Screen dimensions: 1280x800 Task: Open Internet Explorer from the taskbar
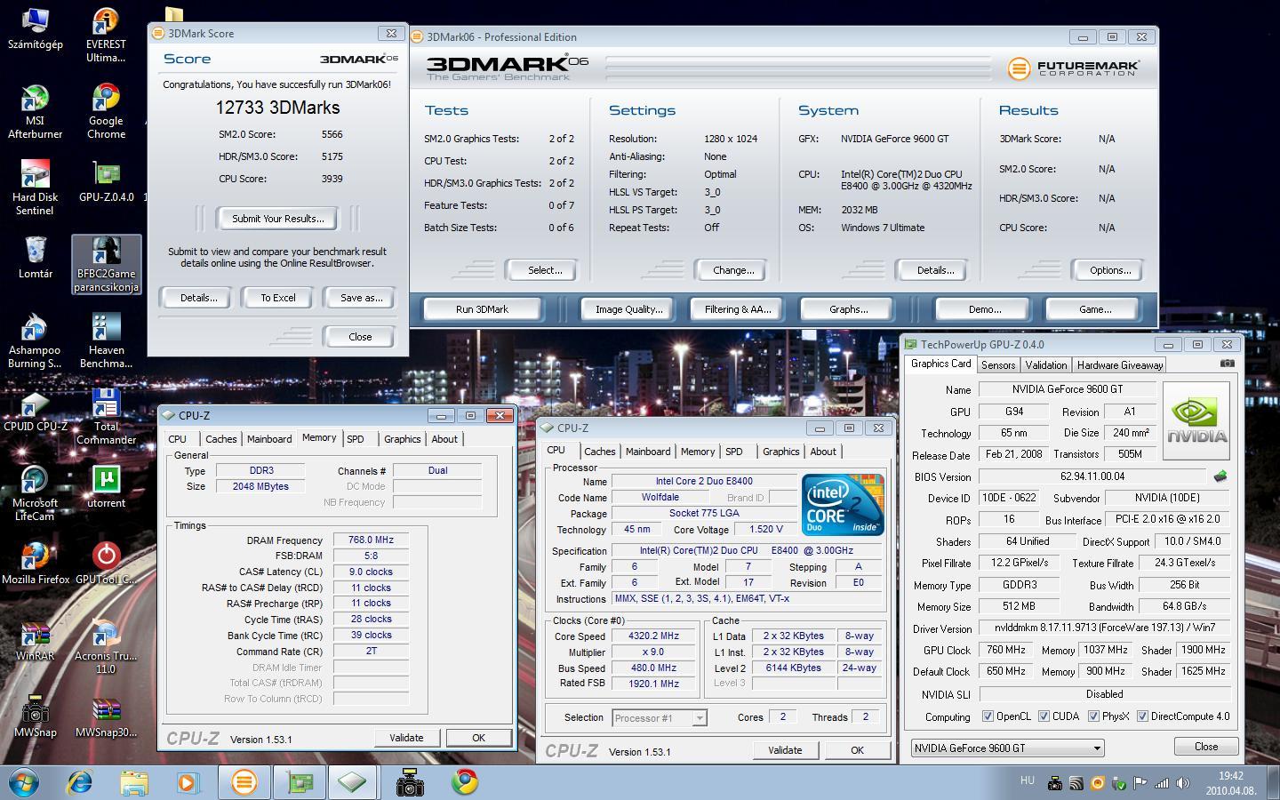pos(80,782)
